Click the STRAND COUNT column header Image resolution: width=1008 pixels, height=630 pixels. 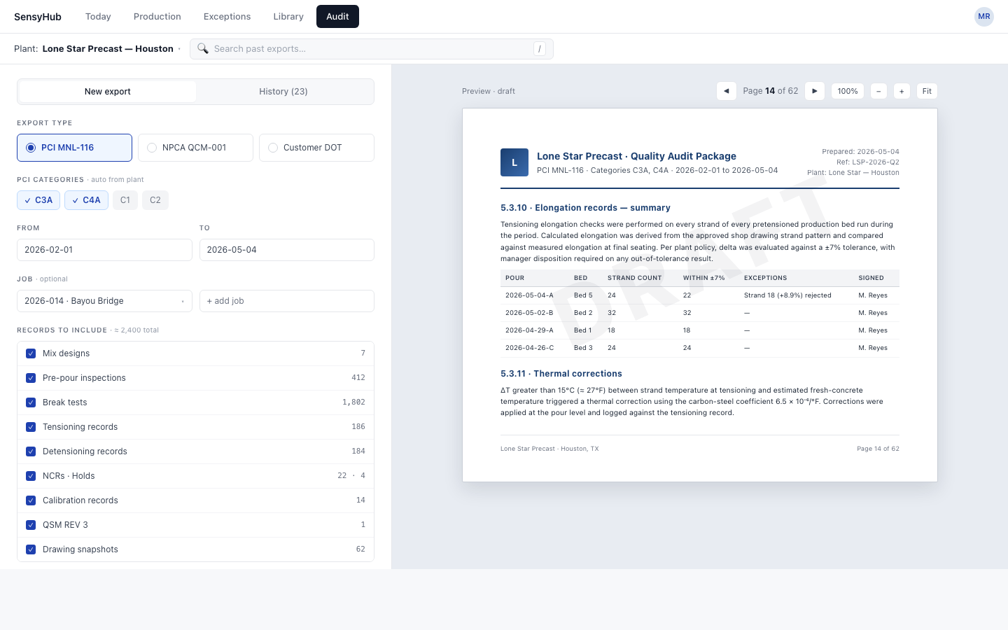(635, 278)
